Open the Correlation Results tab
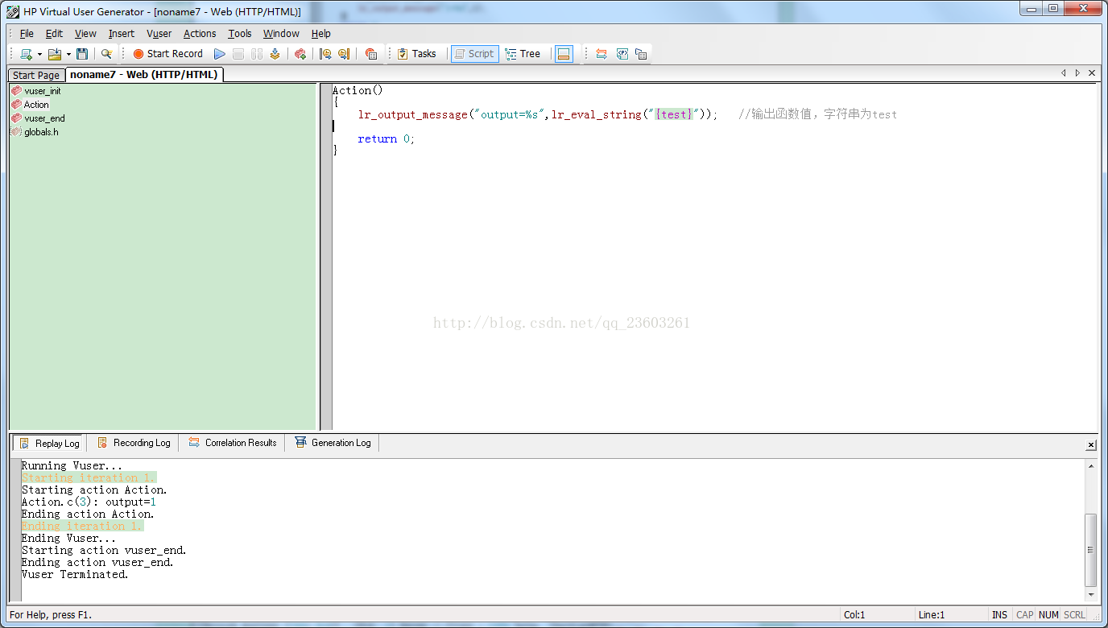Viewport: 1108px width, 628px height. point(232,443)
